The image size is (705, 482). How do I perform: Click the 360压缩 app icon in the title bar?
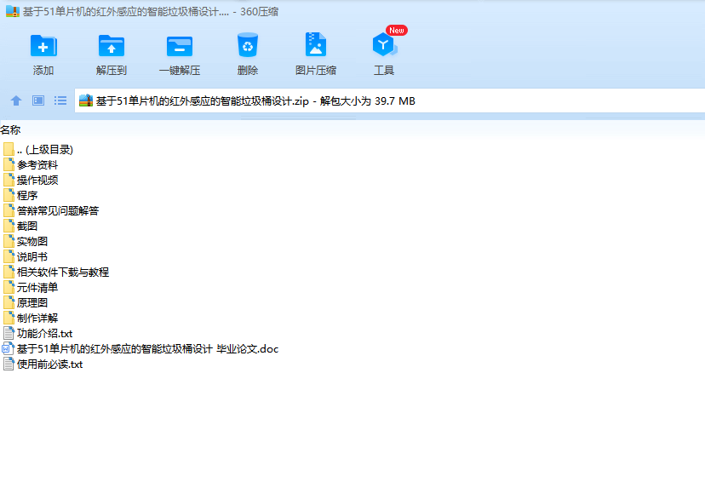coord(13,11)
